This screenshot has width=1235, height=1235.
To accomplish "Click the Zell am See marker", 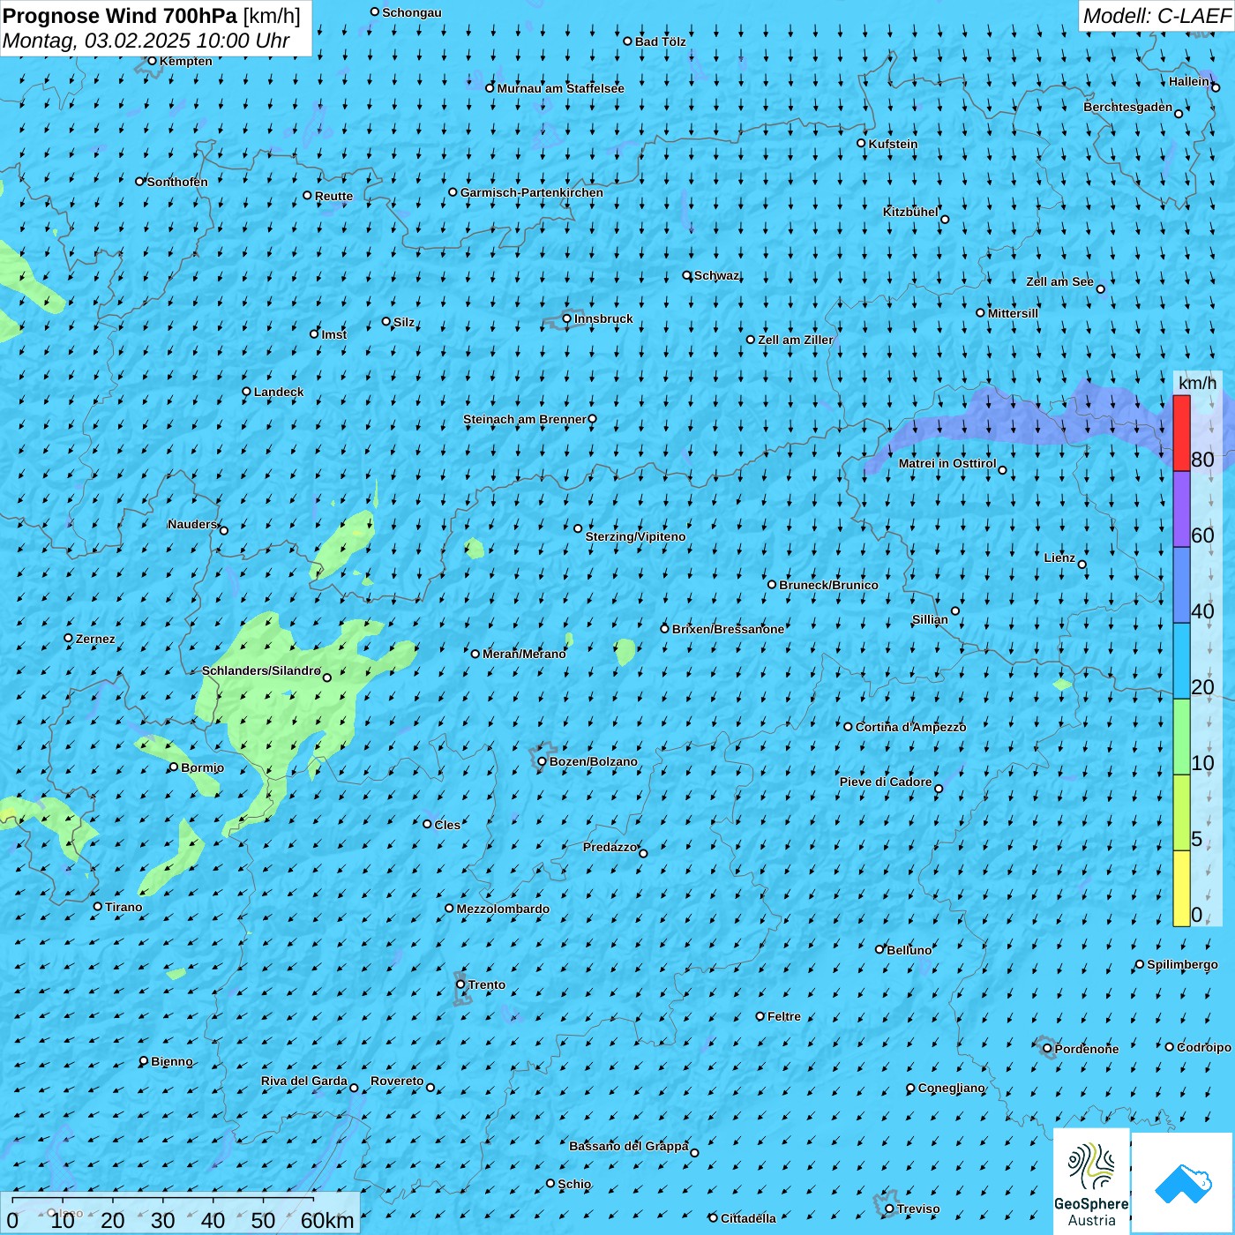I will [1100, 288].
